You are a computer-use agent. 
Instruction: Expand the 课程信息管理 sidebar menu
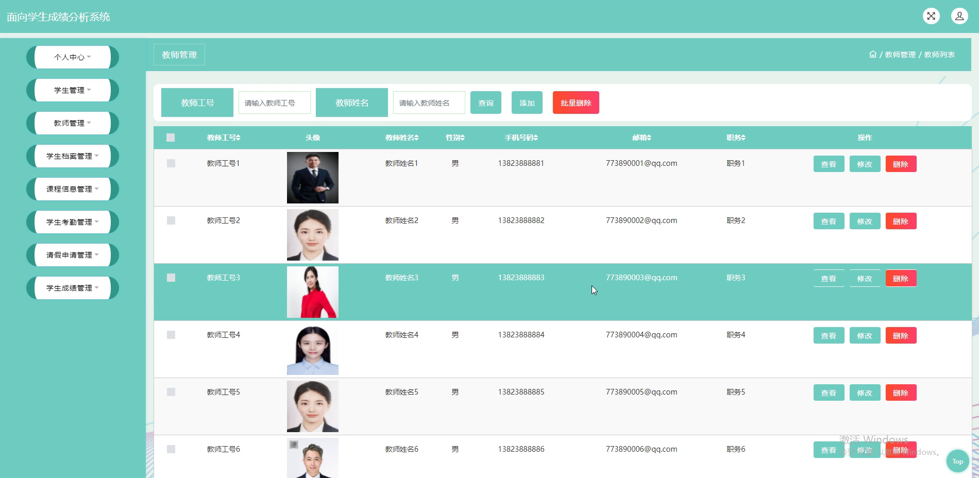point(73,189)
